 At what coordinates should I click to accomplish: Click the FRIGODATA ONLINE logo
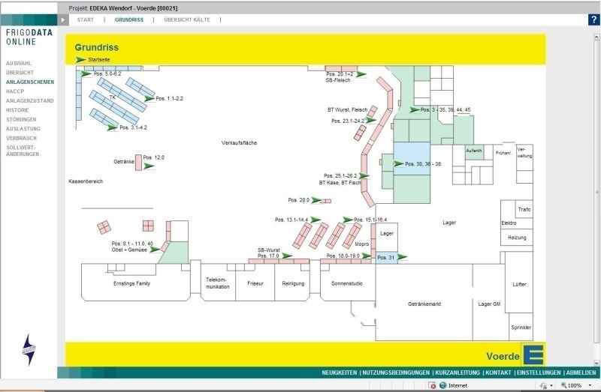(29, 37)
